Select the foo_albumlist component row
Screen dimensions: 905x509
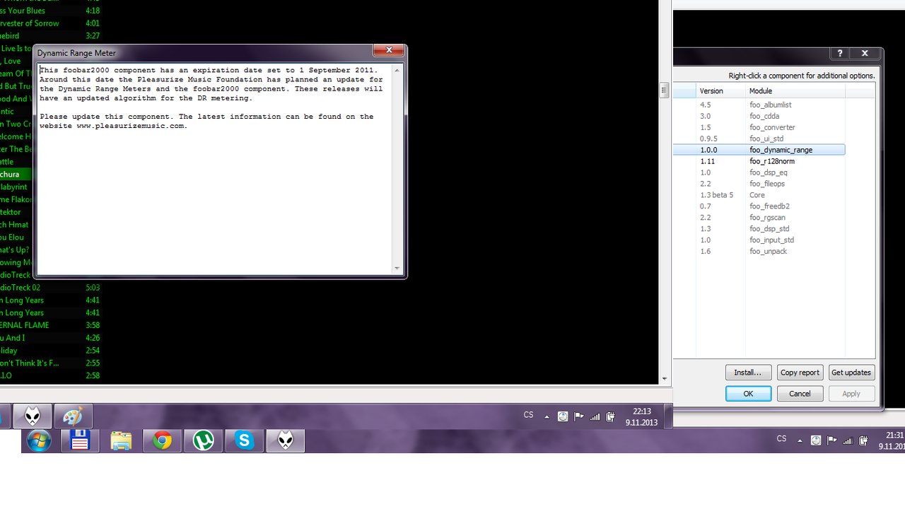coord(759,105)
